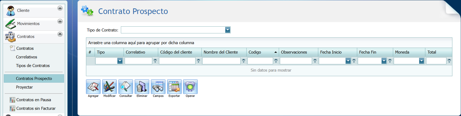Image resolution: width=461 pixels, height=116 pixels.
Task: Sort by the Tipo column header
Action: coord(109,52)
